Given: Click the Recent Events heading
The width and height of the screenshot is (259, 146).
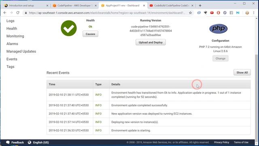Looking at the screenshot, I should [58, 73].
